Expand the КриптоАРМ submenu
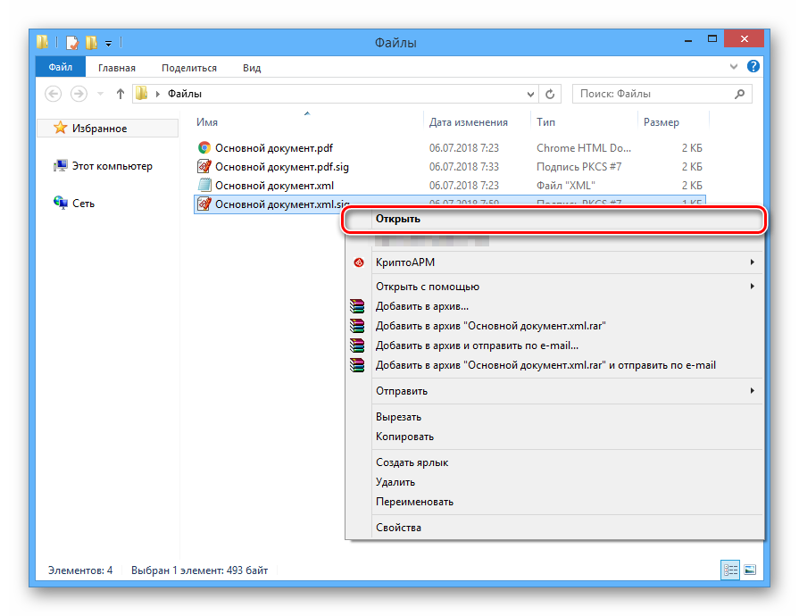 (x=752, y=262)
